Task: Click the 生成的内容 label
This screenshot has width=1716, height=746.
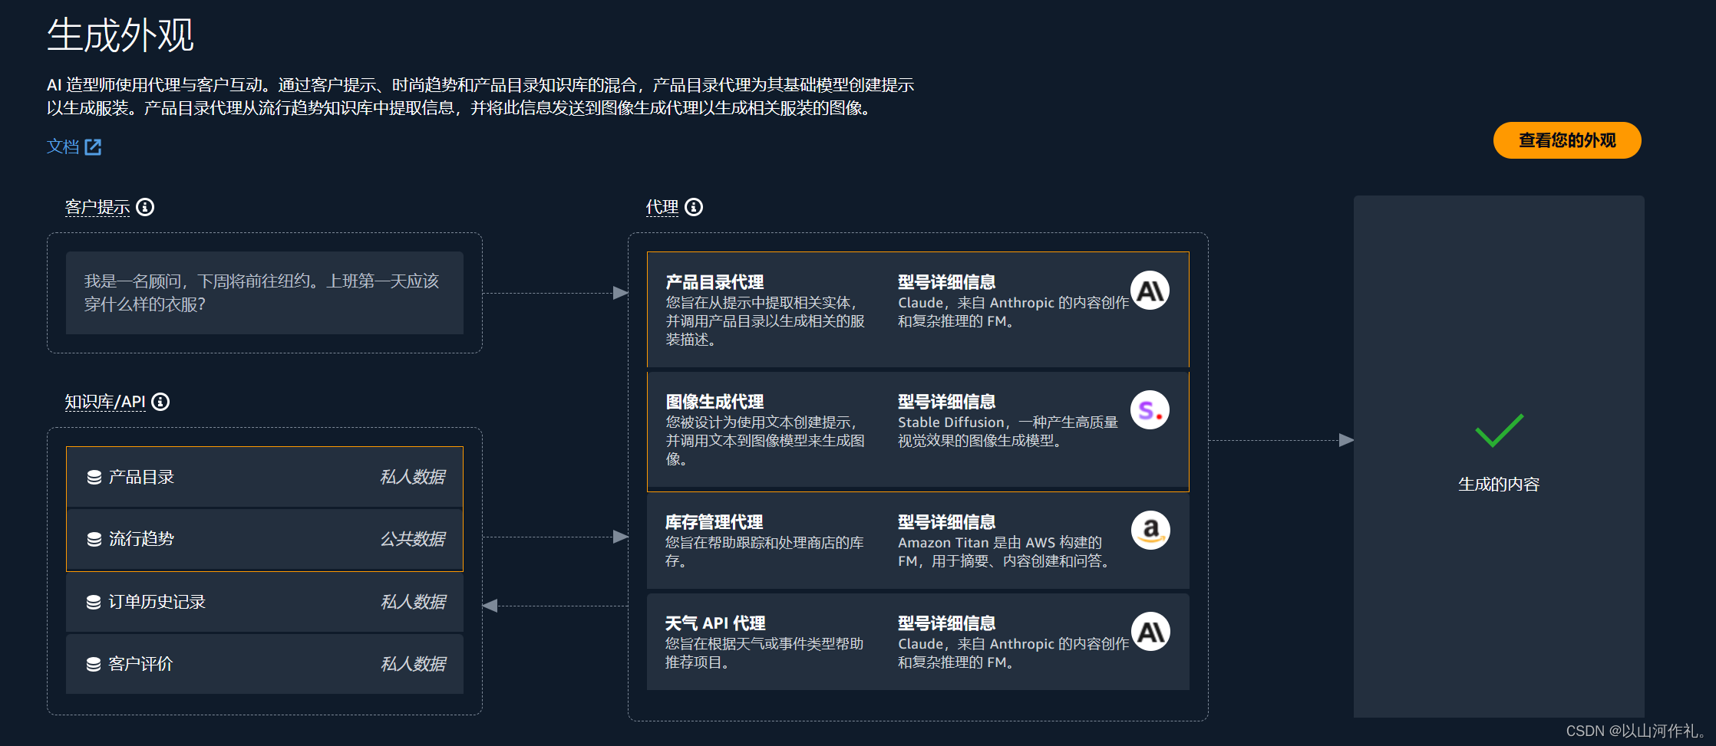Action: 1499,485
